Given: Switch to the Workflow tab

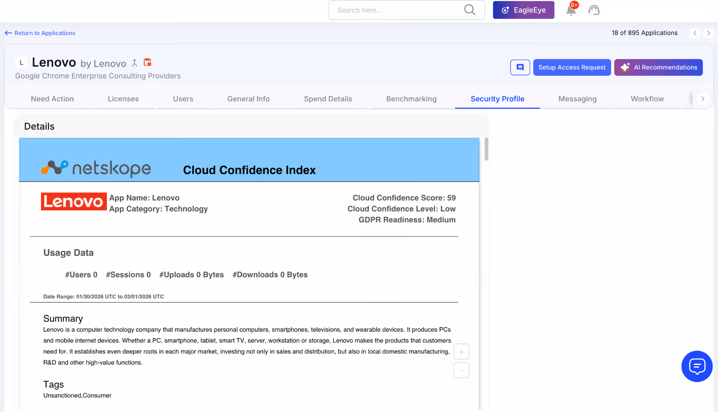Looking at the screenshot, I should click(x=647, y=99).
